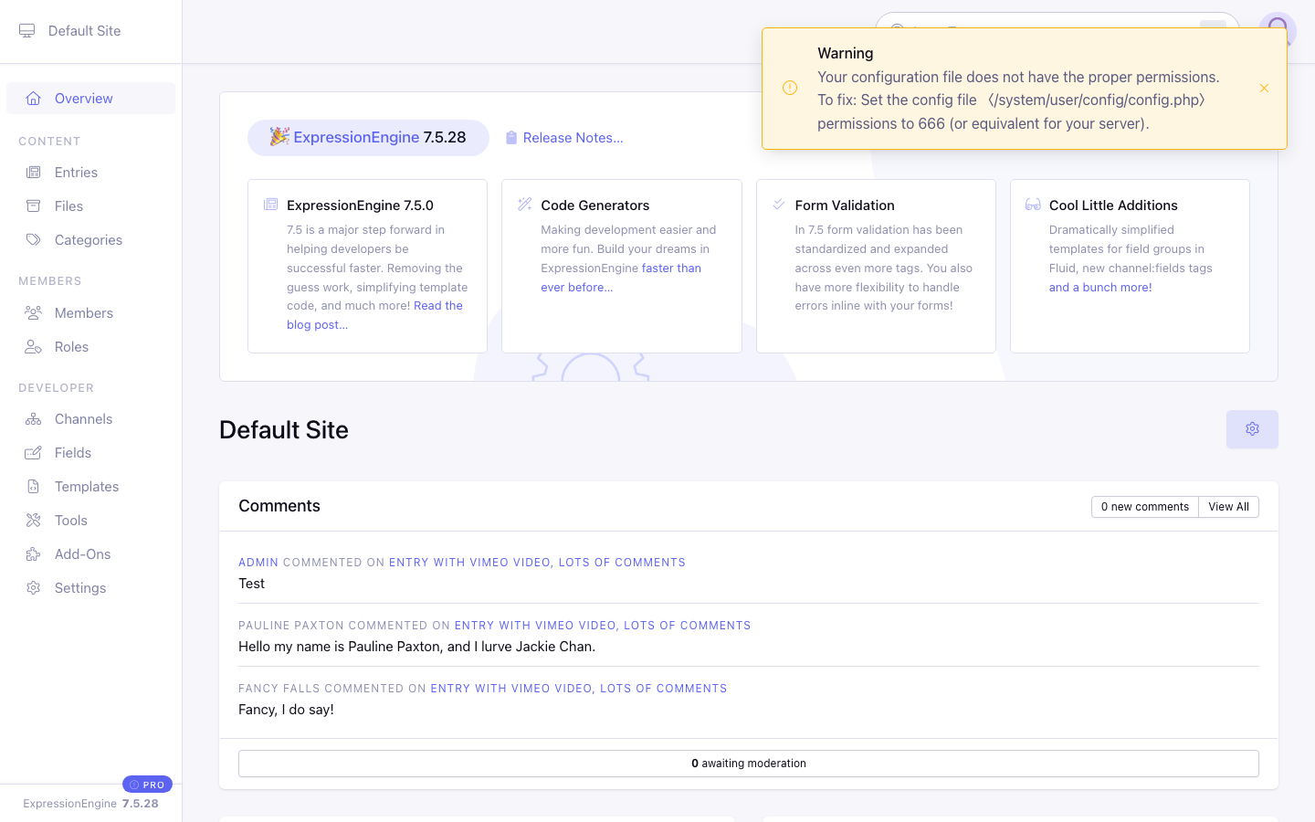Click ExpressionEngine 7.5.28 footer version

pos(90,804)
